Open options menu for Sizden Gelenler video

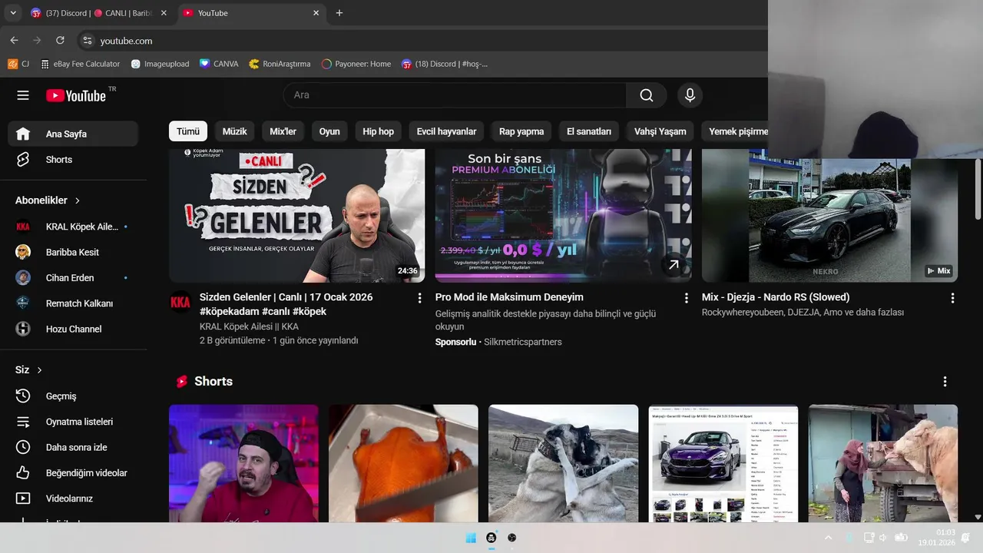pos(419,298)
